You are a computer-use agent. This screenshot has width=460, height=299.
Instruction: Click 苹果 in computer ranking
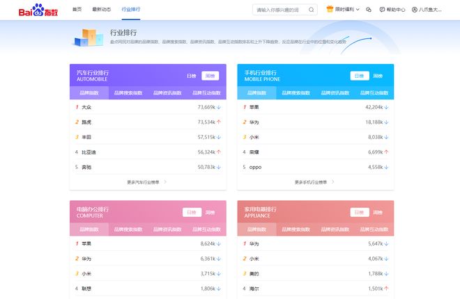coord(86,243)
